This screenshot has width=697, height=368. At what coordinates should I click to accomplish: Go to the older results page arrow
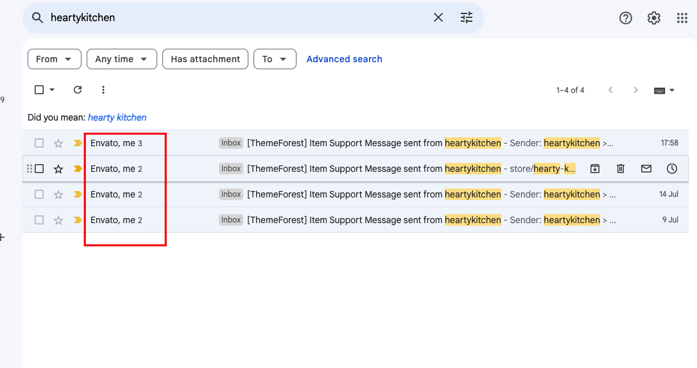(x=635, y=90)
